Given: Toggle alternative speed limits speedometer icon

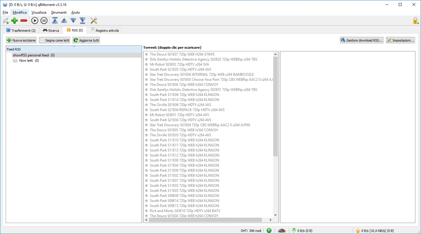Looking at the screenshot, I should click(282, 230).
